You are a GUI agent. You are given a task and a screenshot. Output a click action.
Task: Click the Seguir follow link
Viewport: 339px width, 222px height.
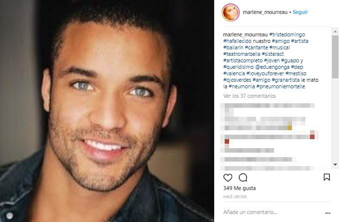(x=300, y=12)
